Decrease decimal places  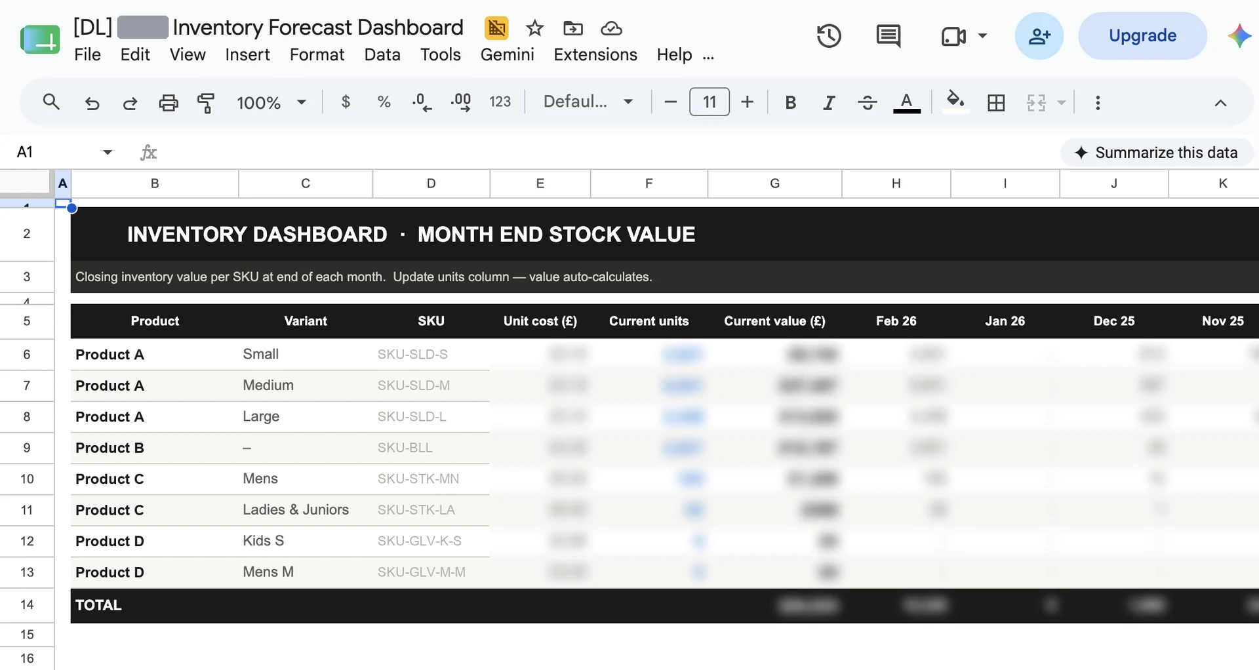tap(422, 102)
